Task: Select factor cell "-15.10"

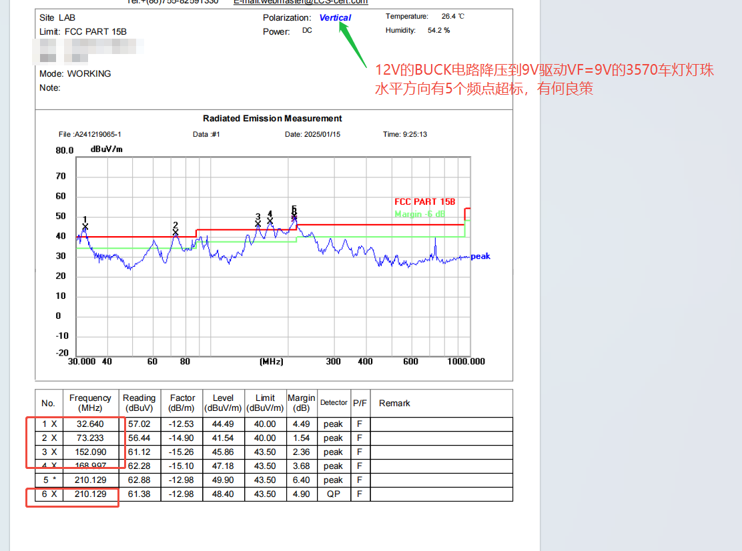Action: click(181, 466)
